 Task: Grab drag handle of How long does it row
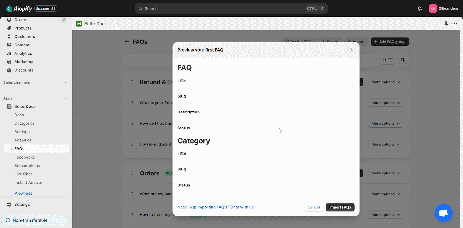click(132, 144)
